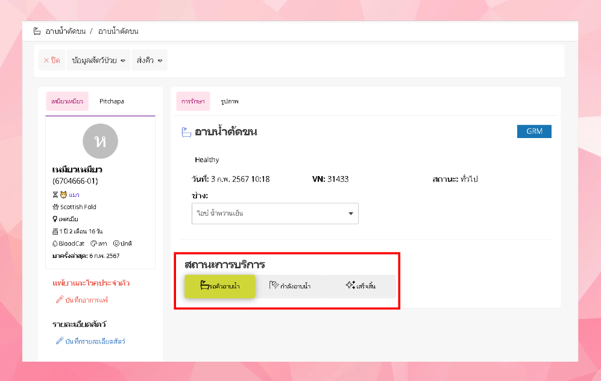Open the ช่าง groomer combo box

(275, 213)
